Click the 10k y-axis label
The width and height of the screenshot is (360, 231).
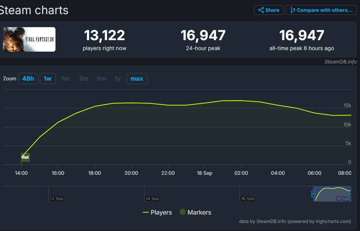point(347,124)
